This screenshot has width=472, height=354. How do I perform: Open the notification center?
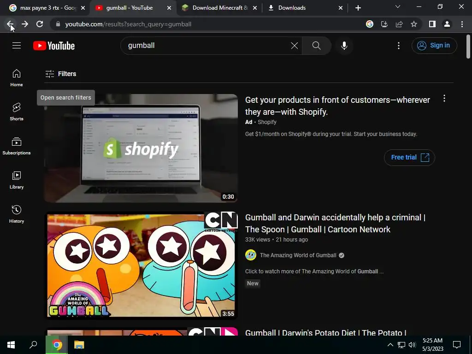click(x=457, y=345)
